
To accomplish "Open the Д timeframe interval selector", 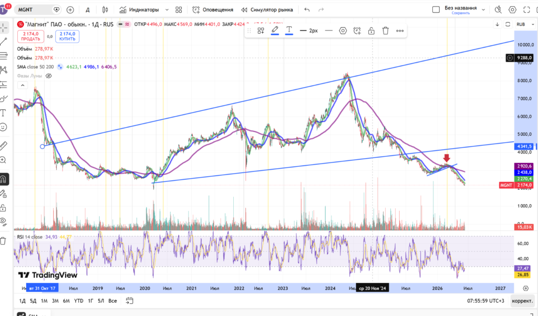I will (x=88, y=9).
